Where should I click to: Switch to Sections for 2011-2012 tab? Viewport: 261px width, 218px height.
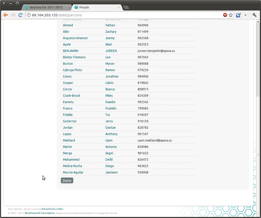46,7
